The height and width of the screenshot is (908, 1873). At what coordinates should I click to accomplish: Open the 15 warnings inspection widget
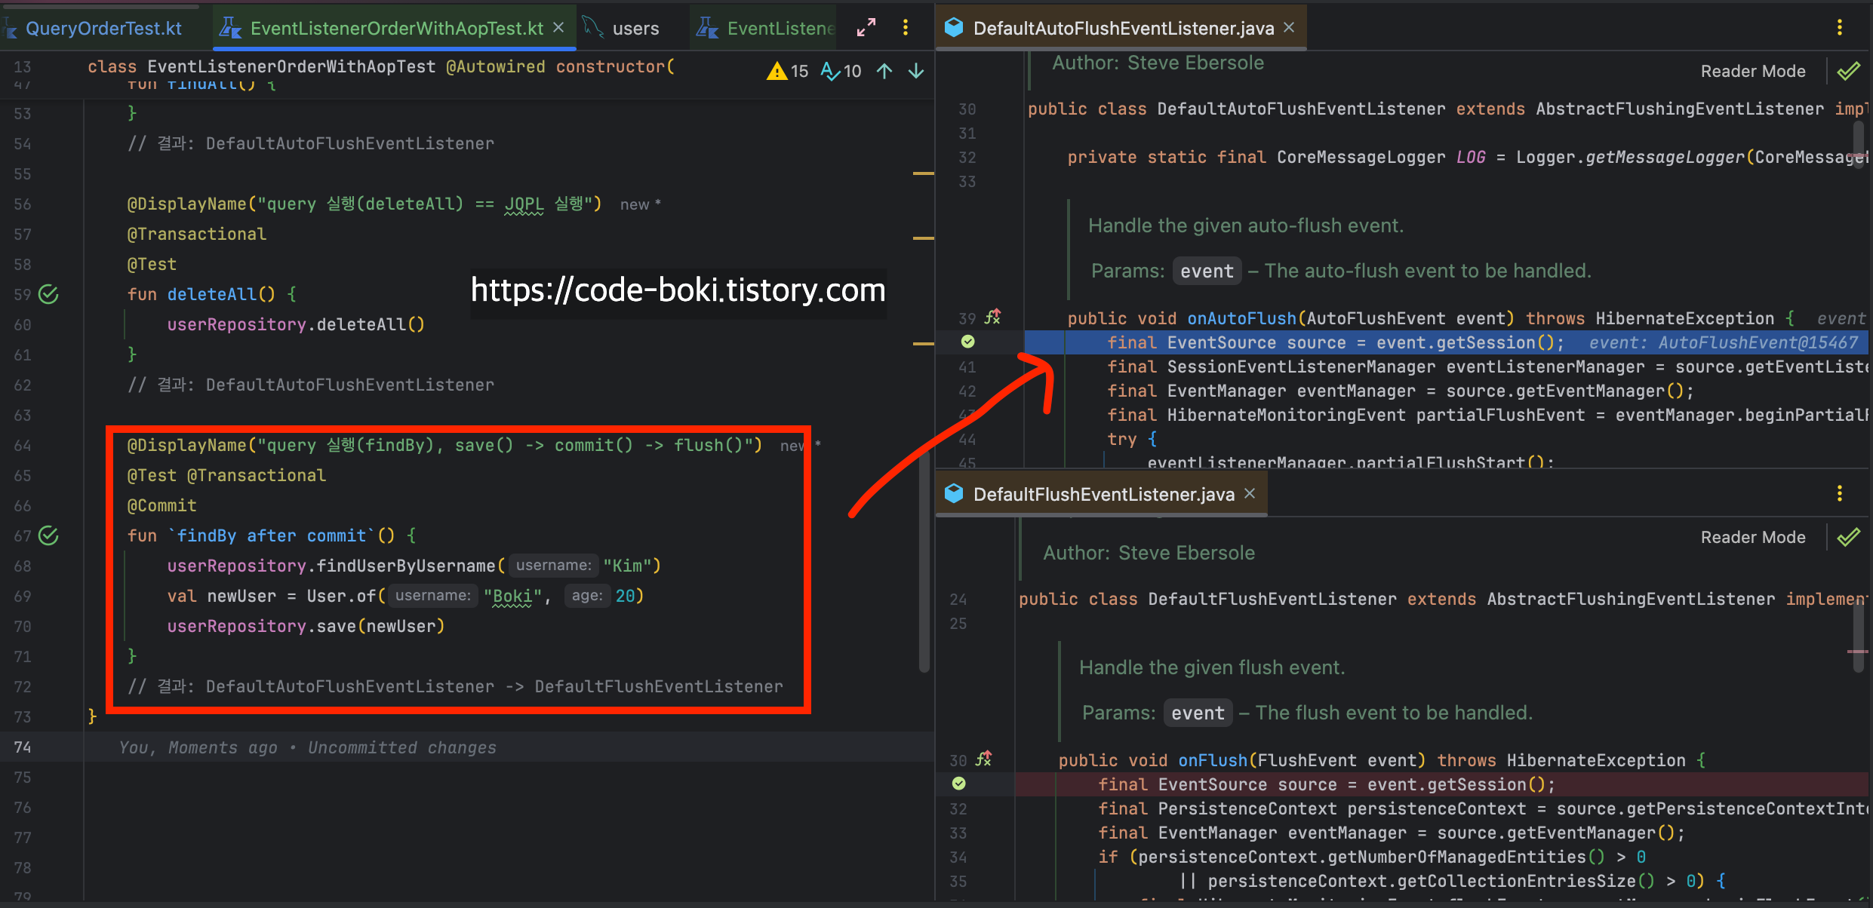(787, 71)
